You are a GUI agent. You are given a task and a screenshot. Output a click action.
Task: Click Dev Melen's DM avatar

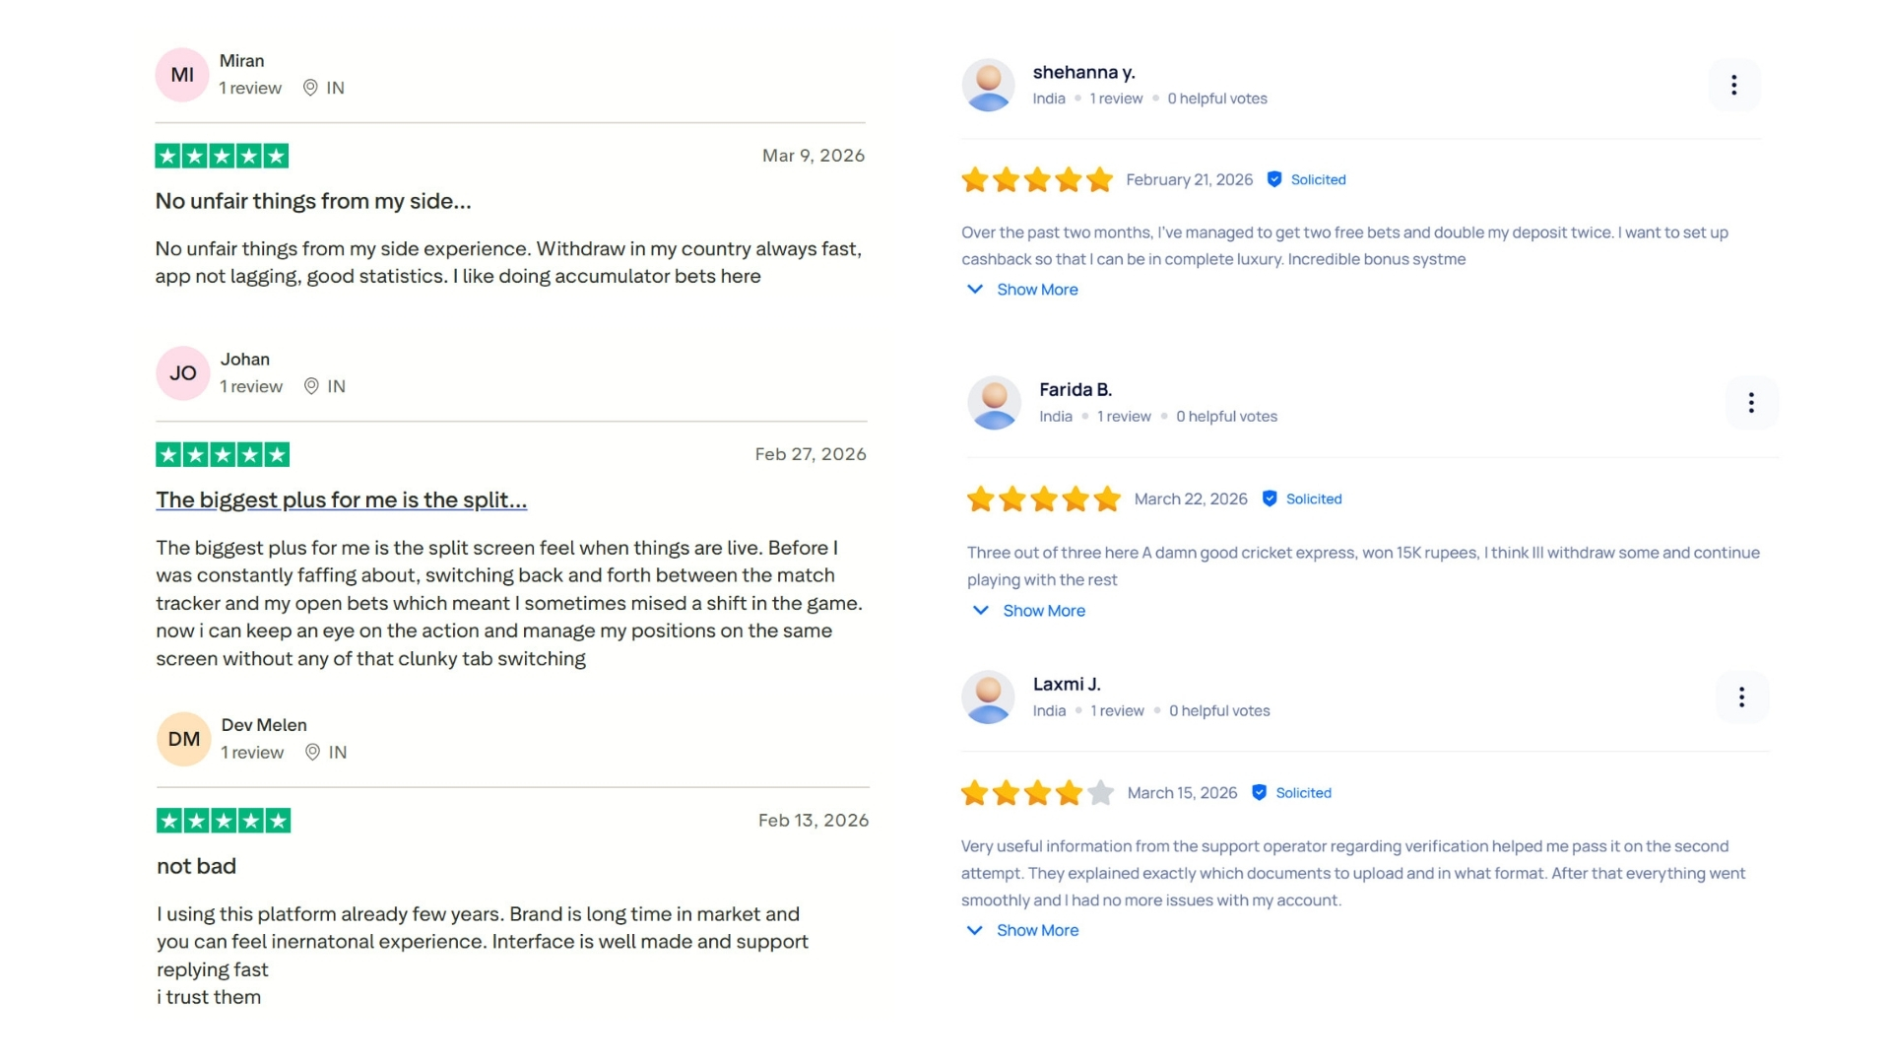coord(183,738)
